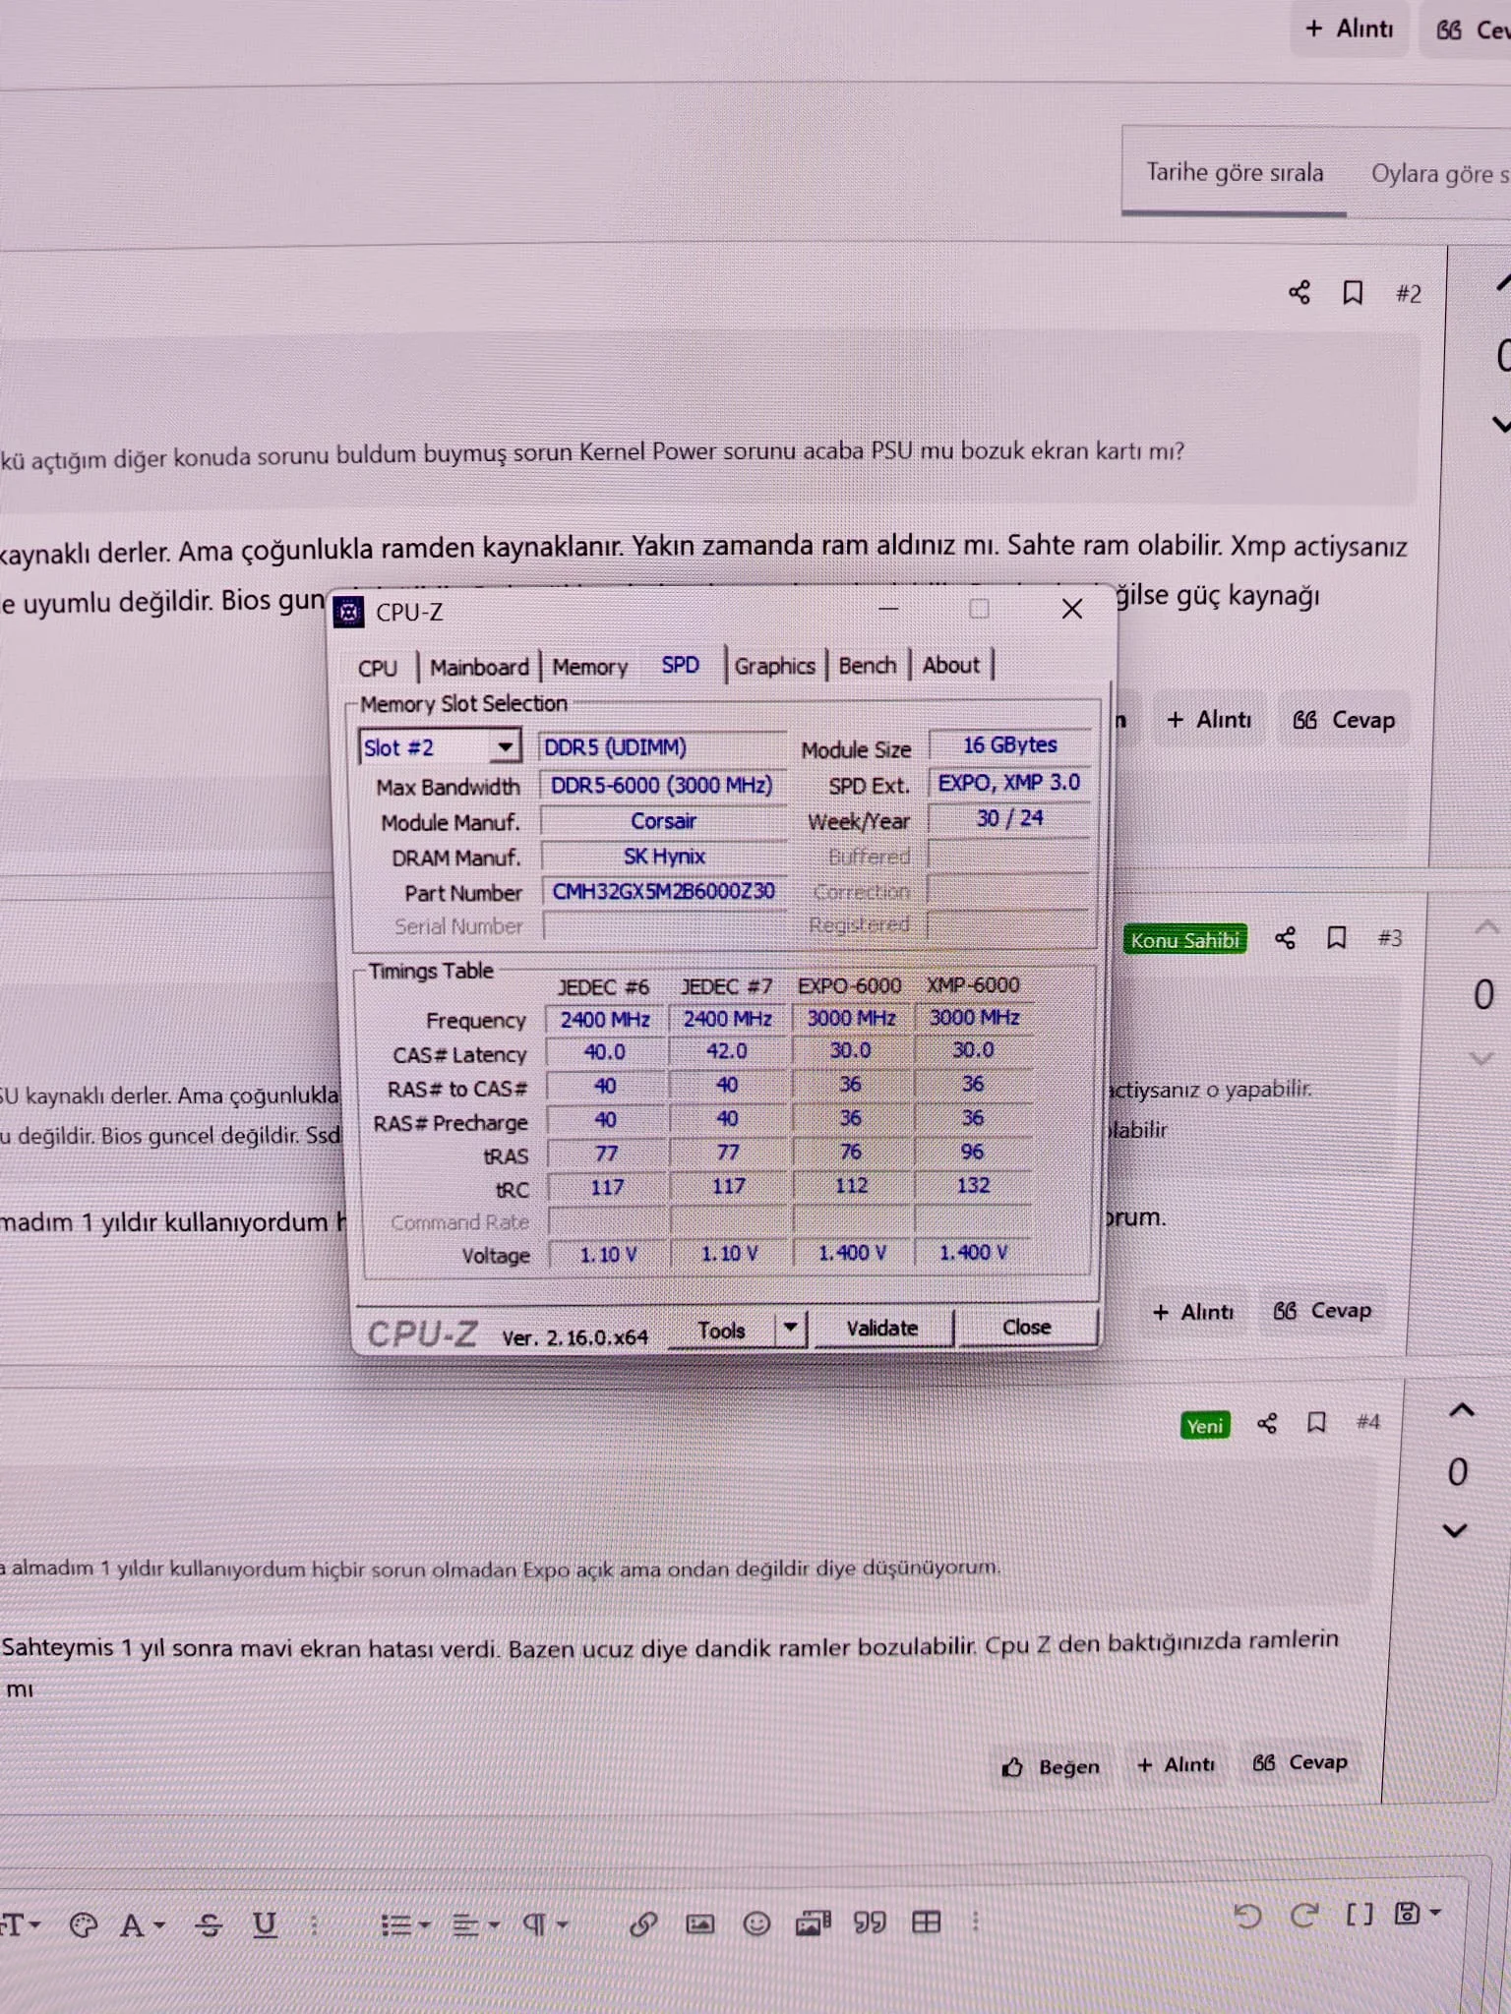Quote post #2 with '+ Alıntı'
This screenshot has height=2014, width=1511.
(1209, 720)
